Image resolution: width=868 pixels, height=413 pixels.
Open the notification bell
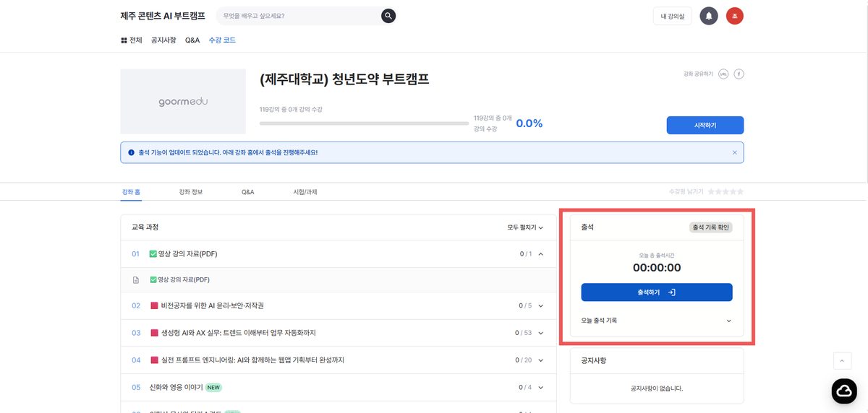pyautogui.click(x=709, y=16)
